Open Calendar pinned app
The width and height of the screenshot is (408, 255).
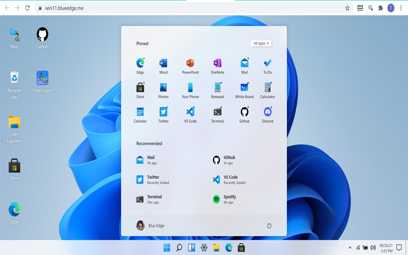[x=140, y=115]
